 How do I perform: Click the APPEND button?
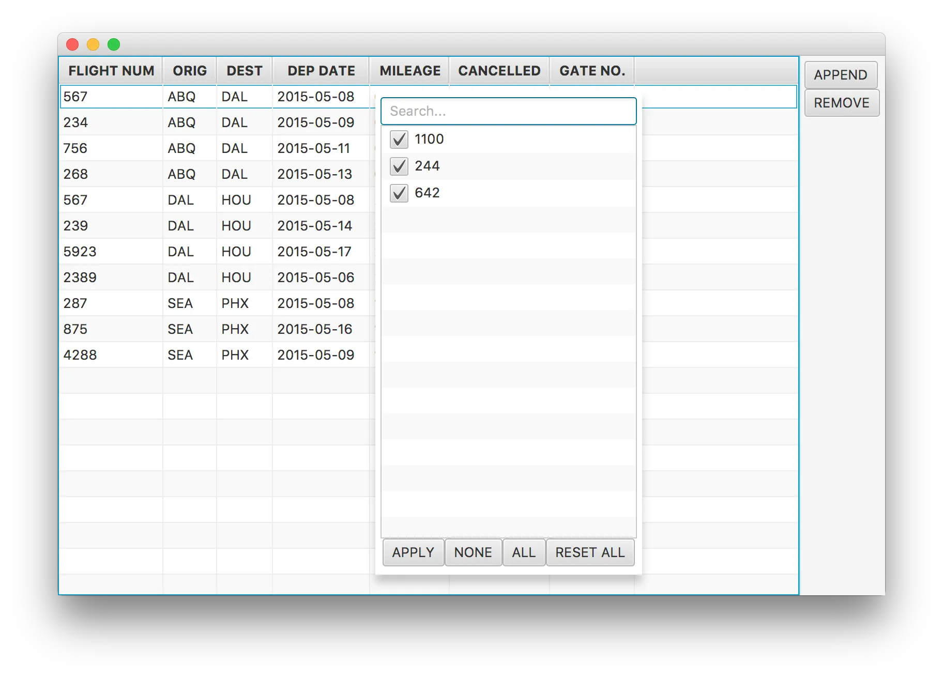[841, 75]
